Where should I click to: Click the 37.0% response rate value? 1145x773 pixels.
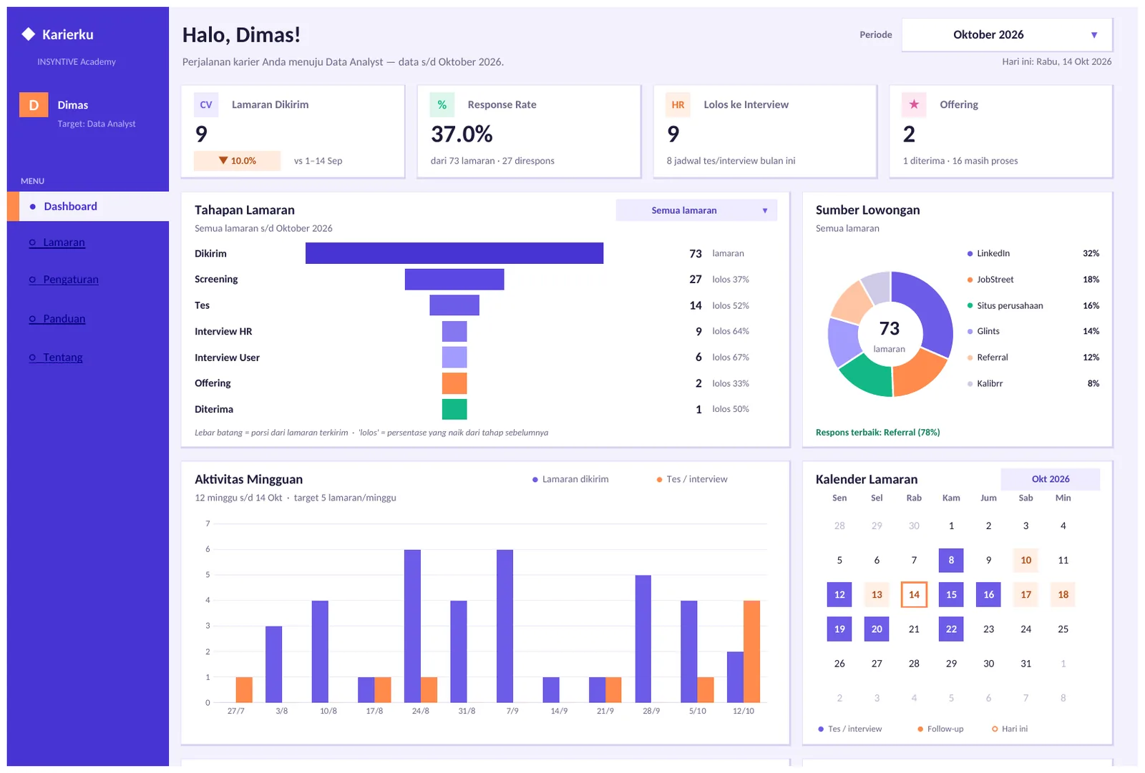[x=462, y=134]
